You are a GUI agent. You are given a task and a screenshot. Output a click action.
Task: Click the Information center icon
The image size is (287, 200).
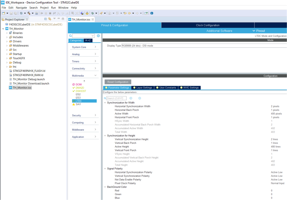coord(152,13)
